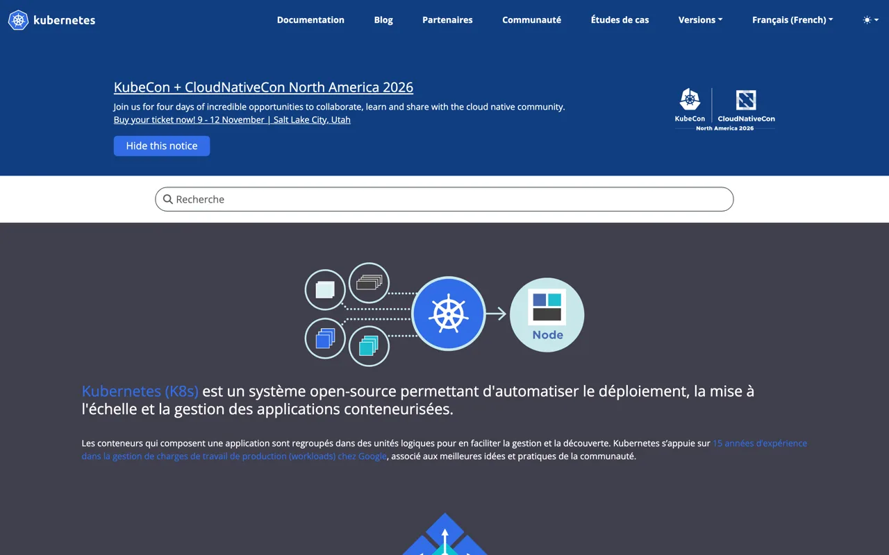Open the Partenaires page
This screenshot has width=889, height=555.
point(447,20)
